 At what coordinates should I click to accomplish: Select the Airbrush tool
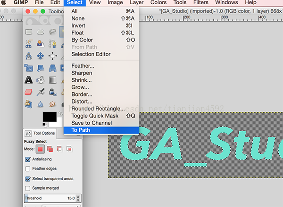[41, 92]
